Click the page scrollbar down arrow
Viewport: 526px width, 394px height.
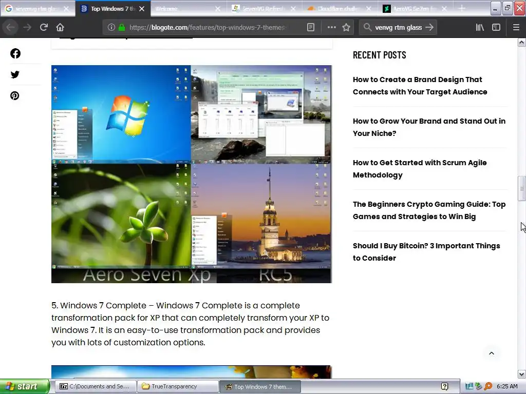tap(522, 374)
